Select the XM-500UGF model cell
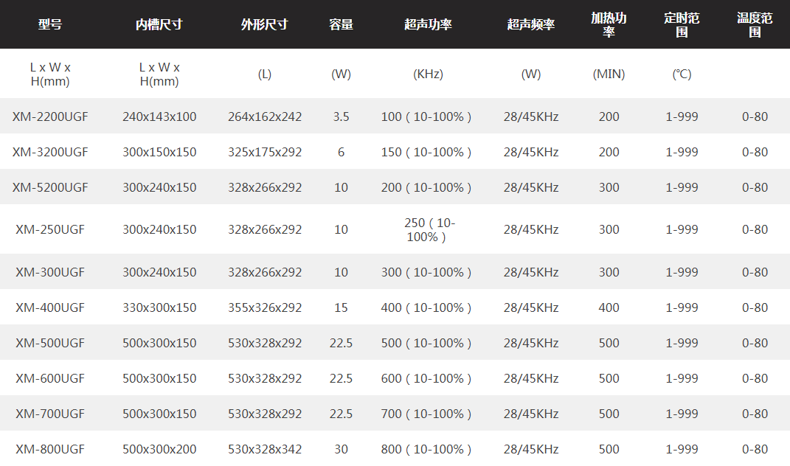 [x=50, y=343]
